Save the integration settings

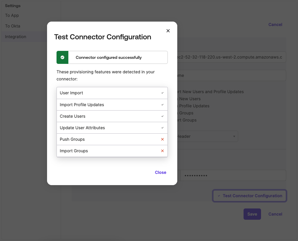tap(252, 214)
